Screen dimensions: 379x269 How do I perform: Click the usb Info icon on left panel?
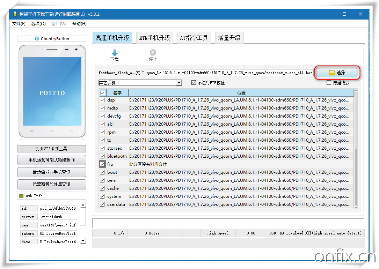coord(22,196)
